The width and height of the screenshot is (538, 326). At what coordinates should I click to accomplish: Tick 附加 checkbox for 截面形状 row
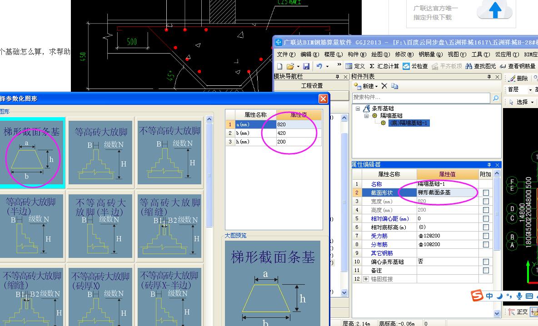pyautogui.click(x=486, y=193)
